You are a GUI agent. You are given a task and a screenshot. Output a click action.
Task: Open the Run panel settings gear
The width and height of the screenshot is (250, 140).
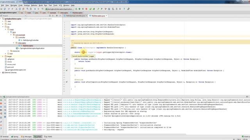[247, 97]
